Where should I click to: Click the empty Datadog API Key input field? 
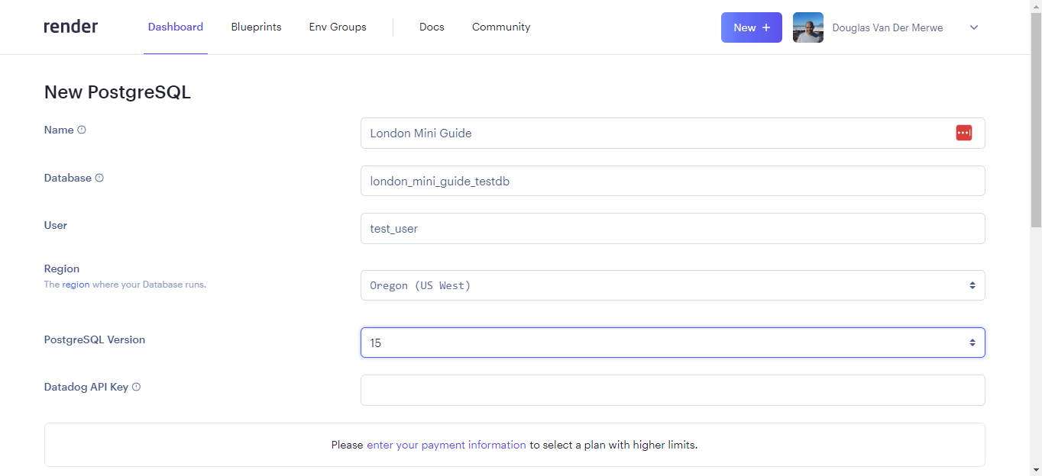(x=672, y=390)
